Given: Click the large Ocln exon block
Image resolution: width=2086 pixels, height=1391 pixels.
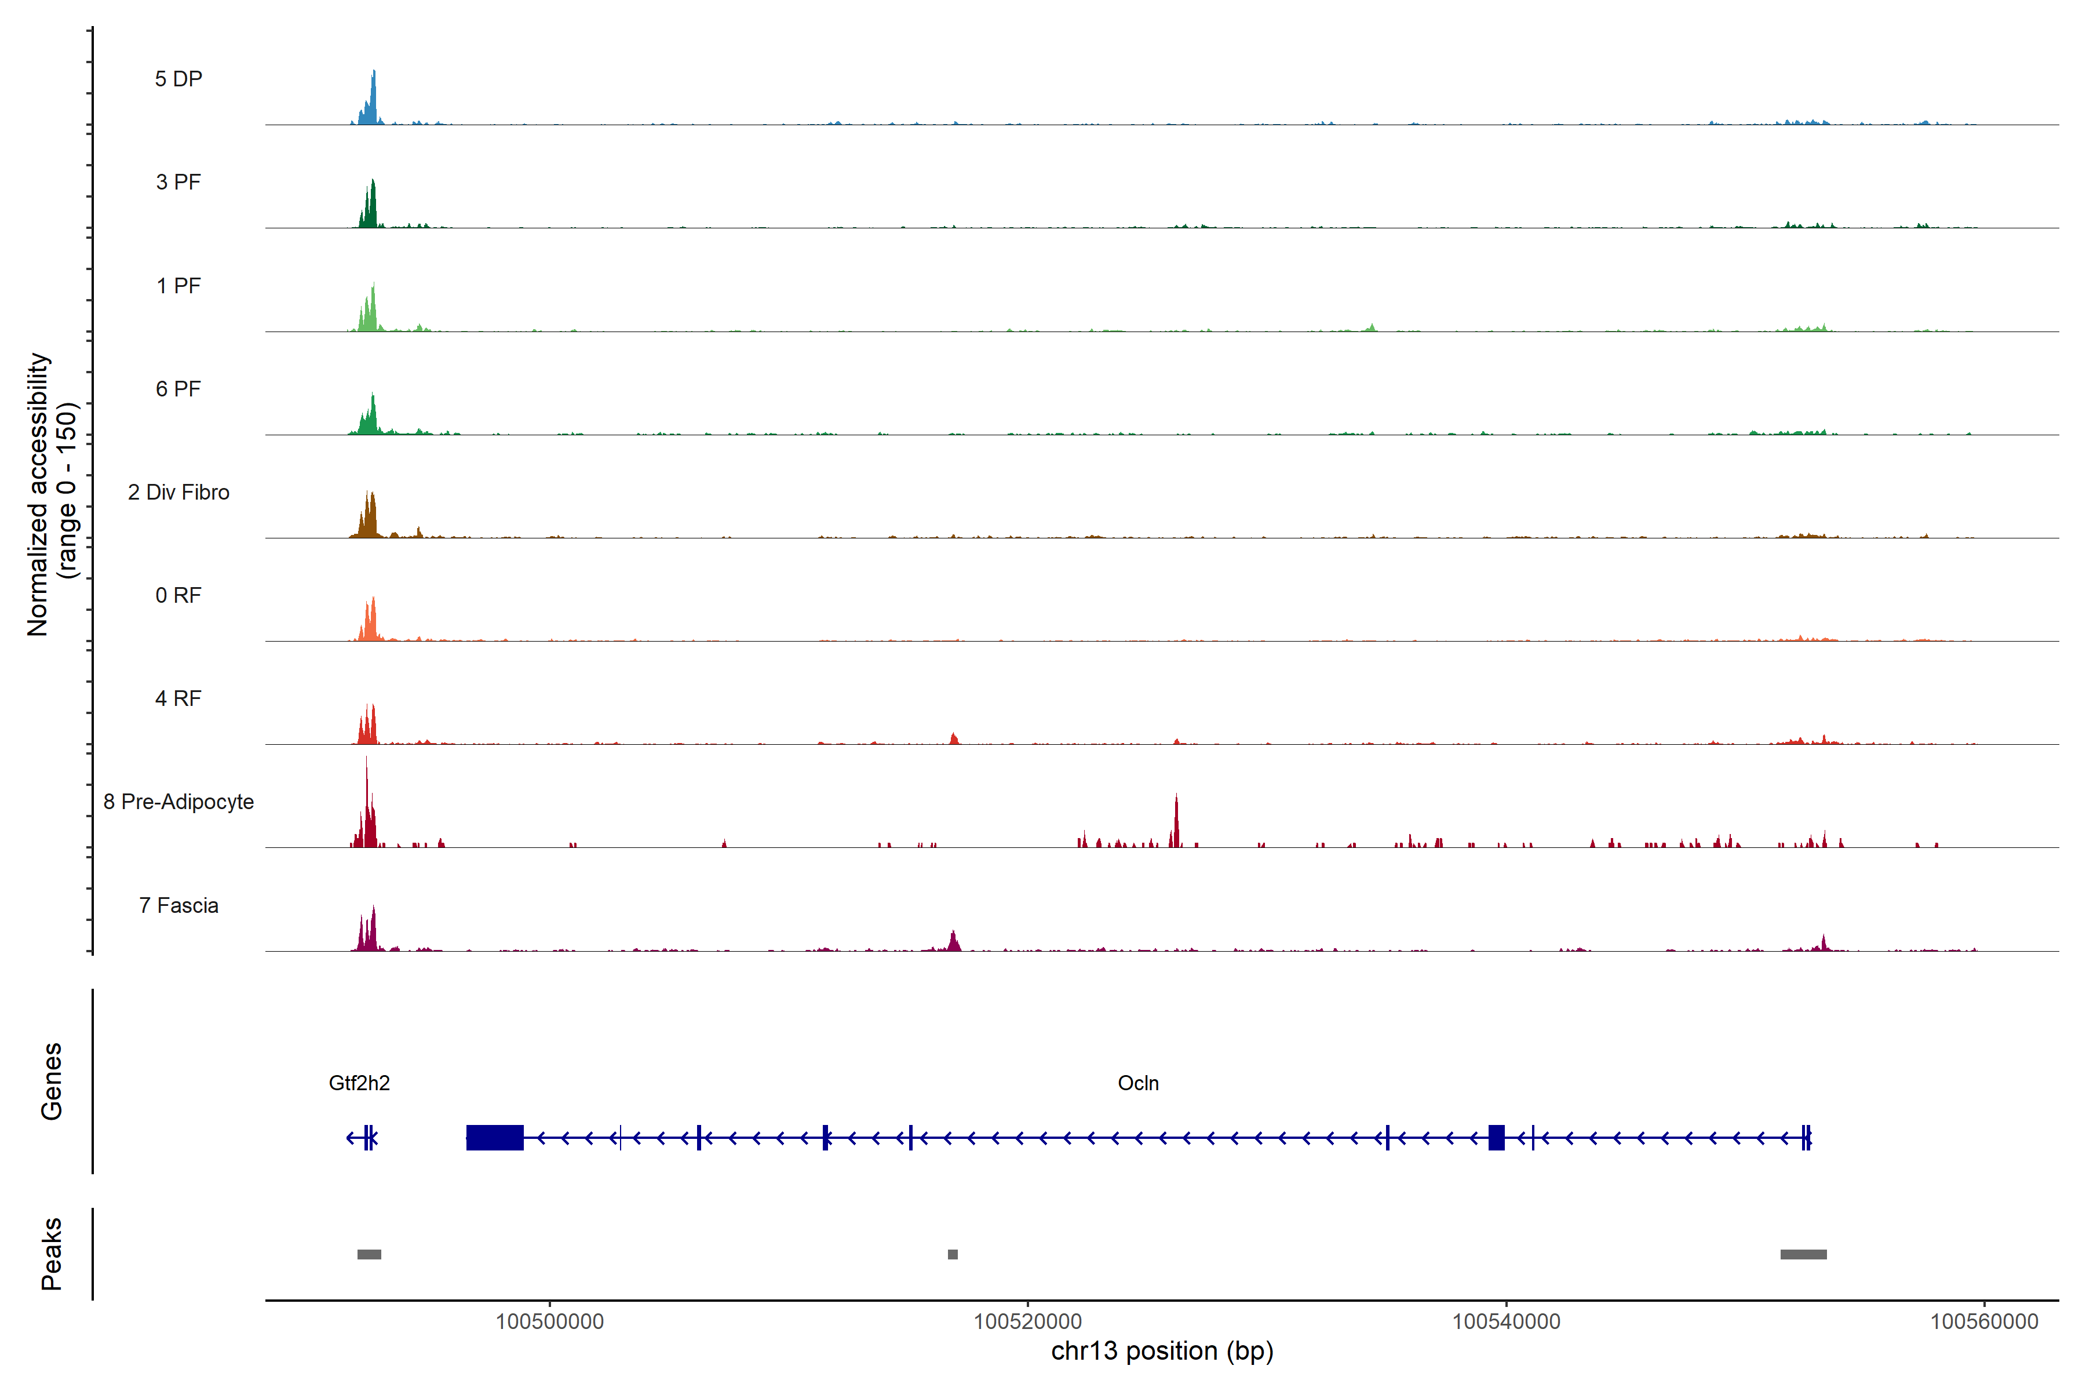Looking at the screenshot, I should (495, 1137).
